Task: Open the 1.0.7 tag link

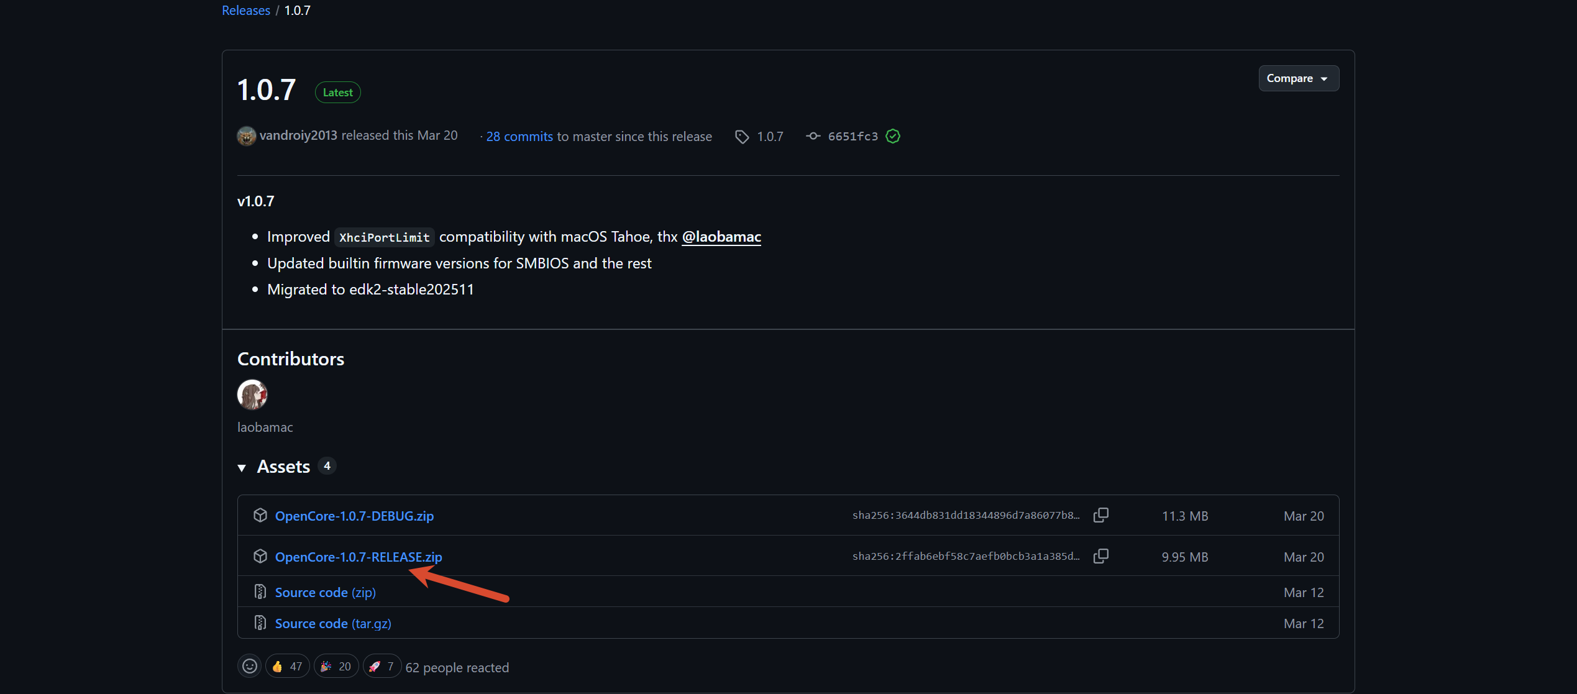Action: click(770, 137)
